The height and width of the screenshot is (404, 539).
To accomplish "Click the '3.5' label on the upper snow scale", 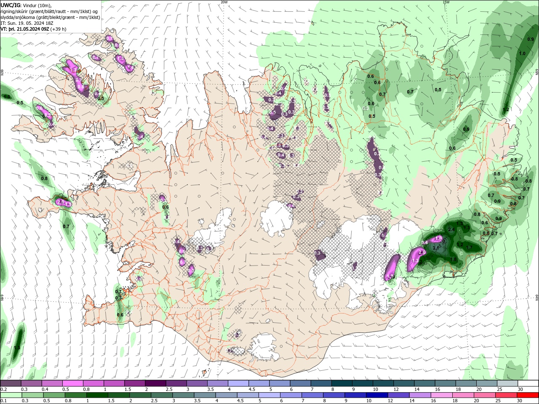I will pos(210,389).
